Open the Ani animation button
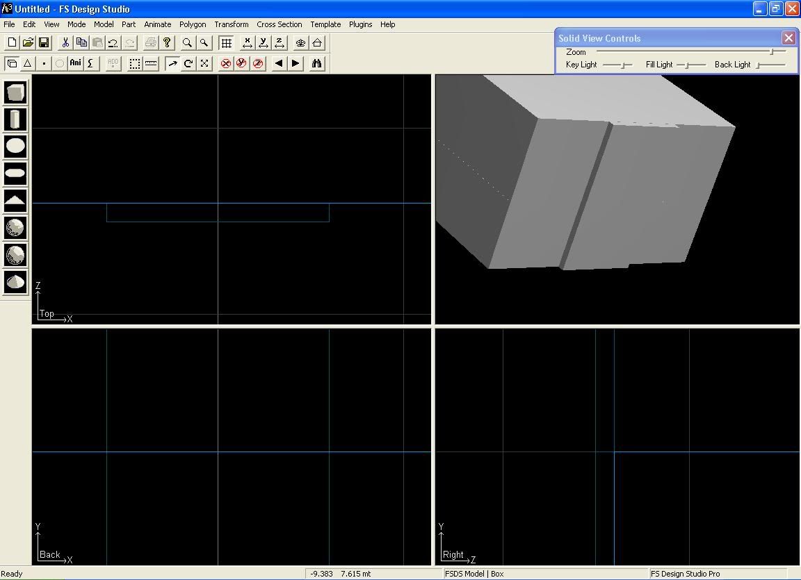 [x=76, y=63]
